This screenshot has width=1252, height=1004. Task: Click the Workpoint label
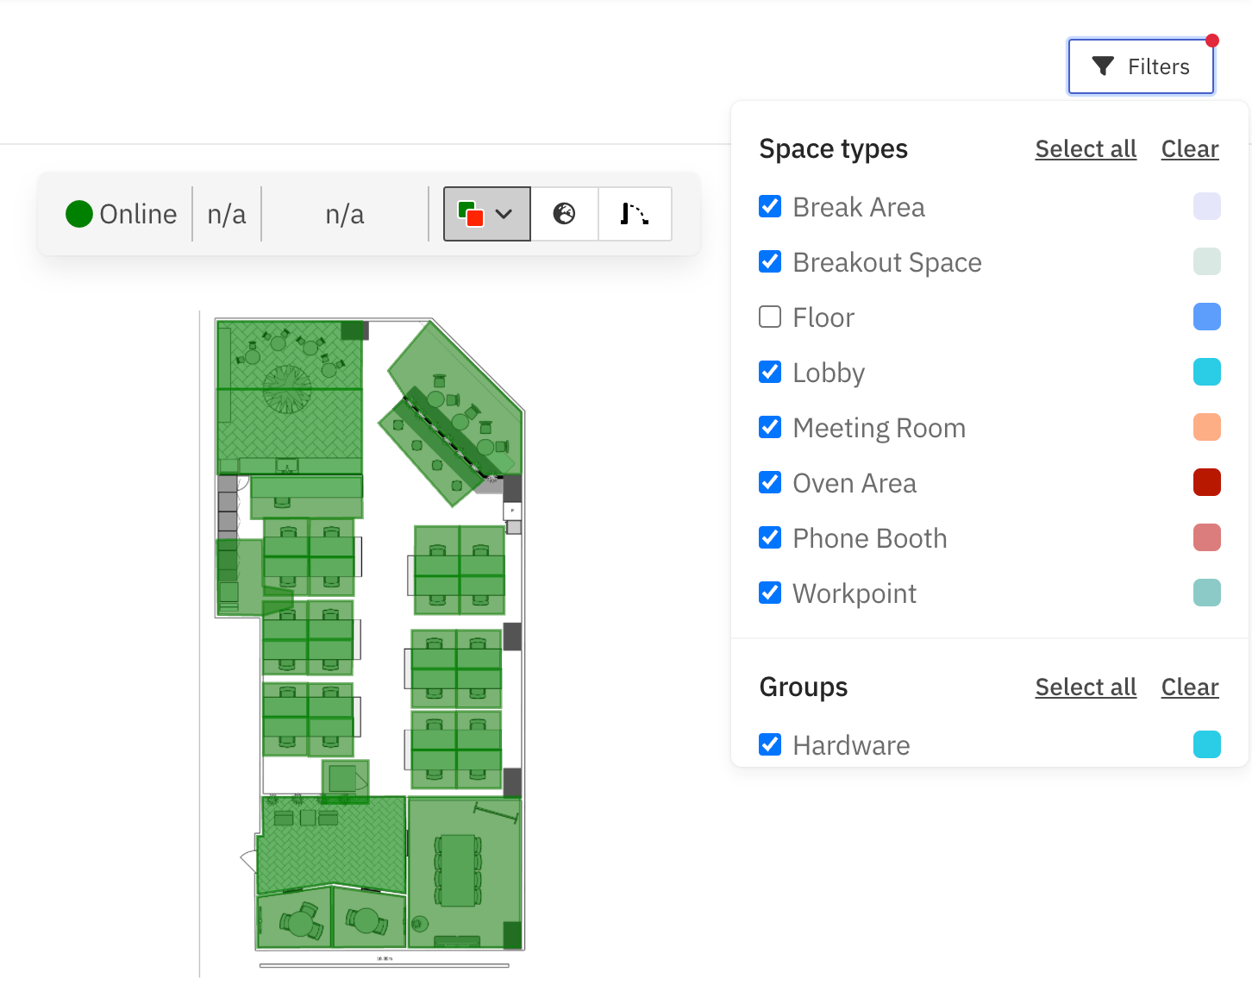point(854,593)
